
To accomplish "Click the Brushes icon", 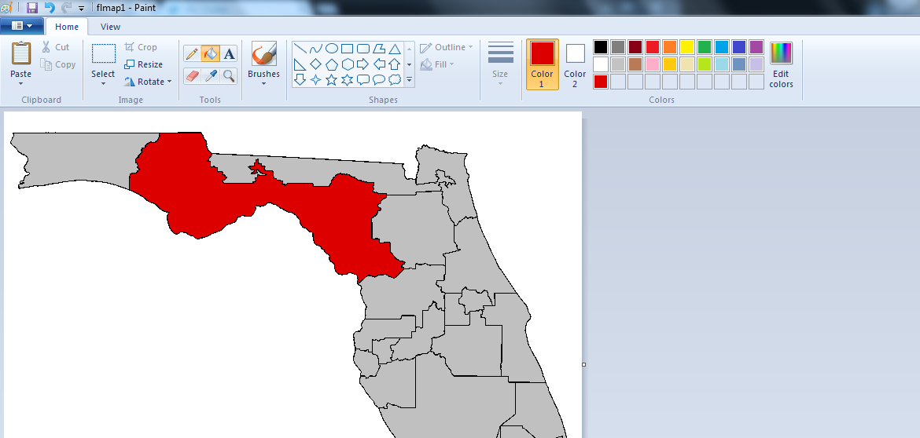I will click(263, 54).
